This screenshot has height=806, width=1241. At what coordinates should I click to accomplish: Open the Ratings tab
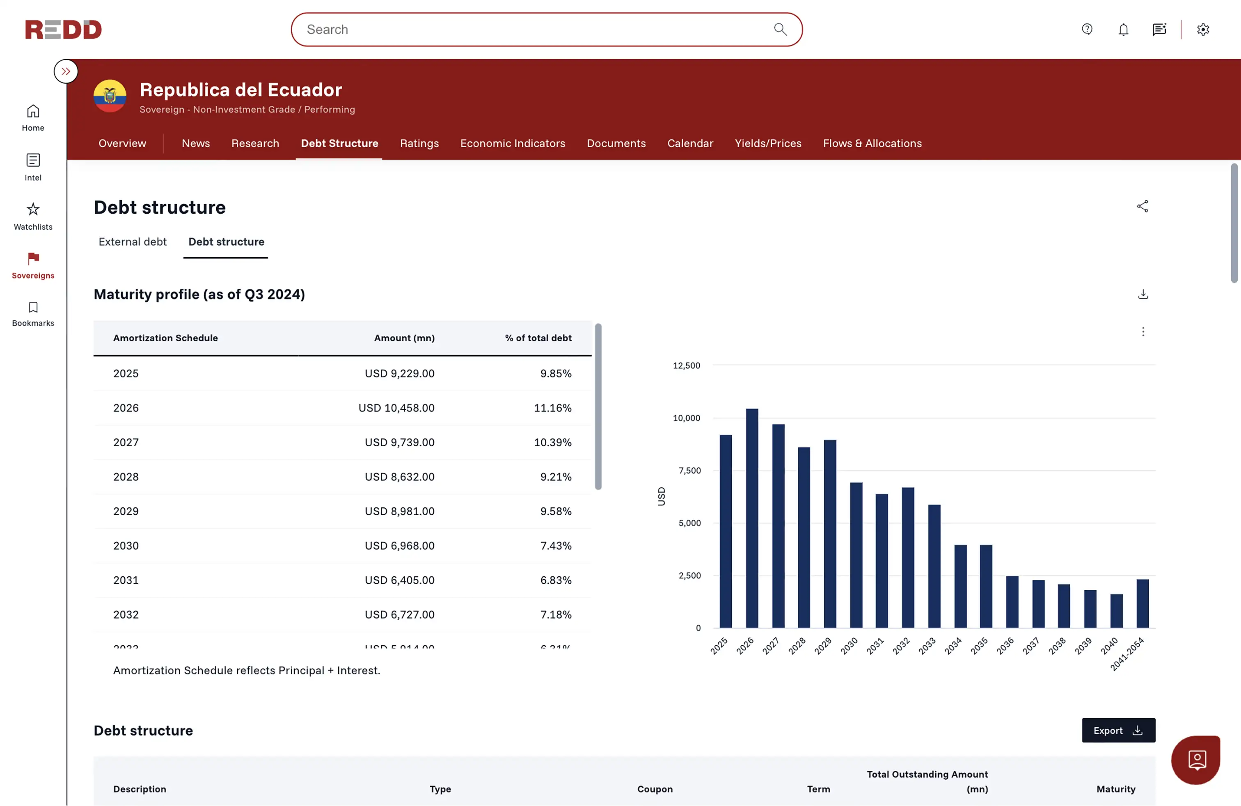(419, 143)
